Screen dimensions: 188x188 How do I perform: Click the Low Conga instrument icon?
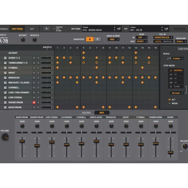tap(5, 97)
